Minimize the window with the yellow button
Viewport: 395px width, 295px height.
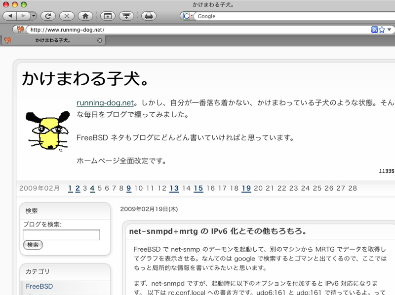click(x=15, y=4)
